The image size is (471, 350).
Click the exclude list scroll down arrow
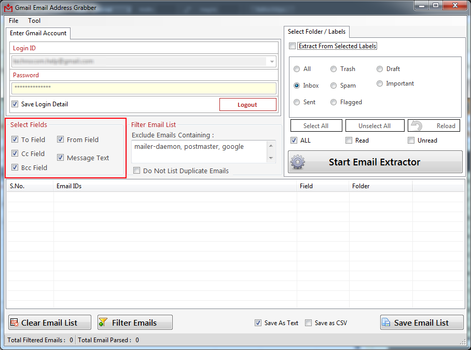pyautogui.click(x=271, y=158)
